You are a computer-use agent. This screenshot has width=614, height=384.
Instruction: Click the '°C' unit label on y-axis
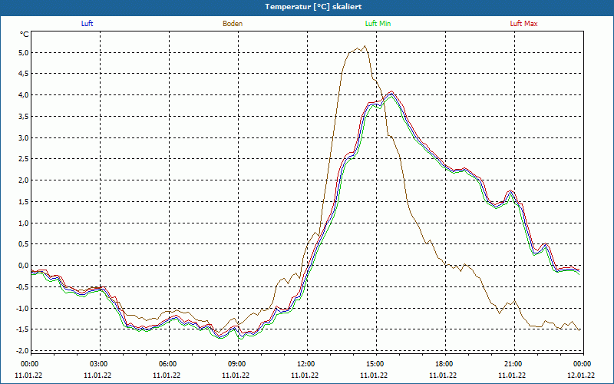[25, 35]
